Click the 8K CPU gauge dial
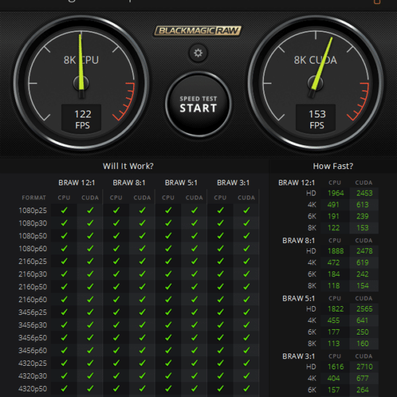The image size is (397, 397). [x=81, y=83]
